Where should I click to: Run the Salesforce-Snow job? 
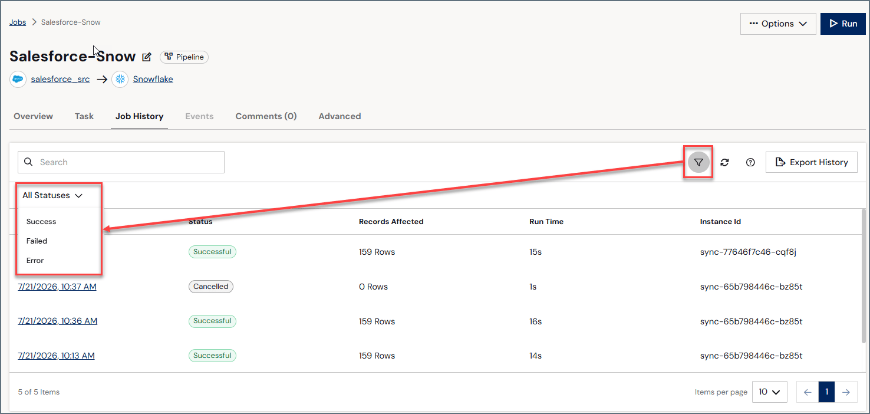843,24
